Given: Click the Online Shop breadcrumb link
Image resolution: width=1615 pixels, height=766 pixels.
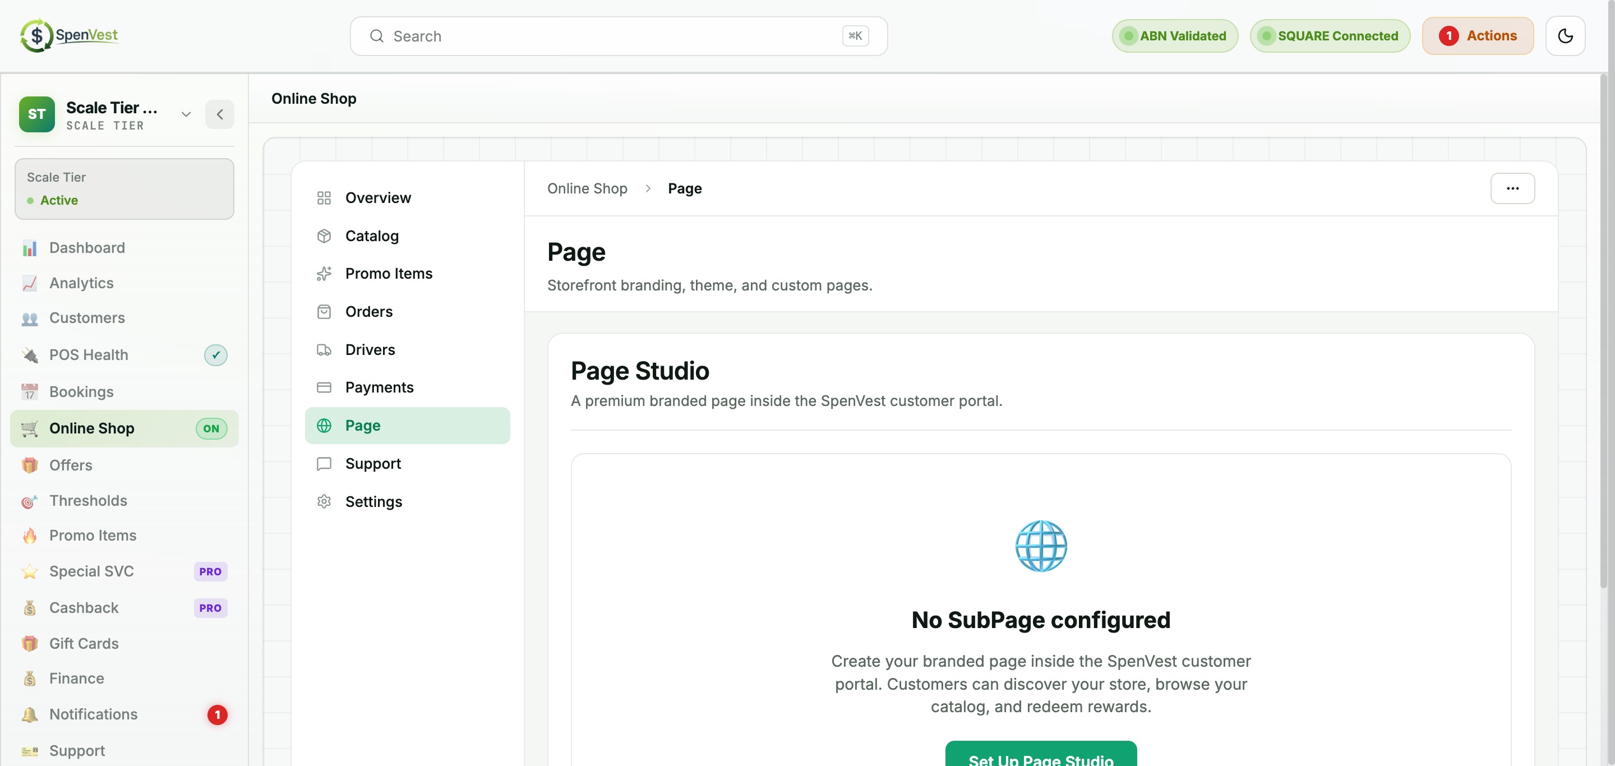Looking at the screenshot, I should pyautogui.click(x=587, y=188).
